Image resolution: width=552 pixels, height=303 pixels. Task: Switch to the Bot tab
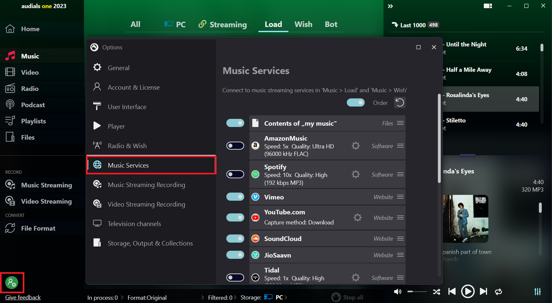331,24
